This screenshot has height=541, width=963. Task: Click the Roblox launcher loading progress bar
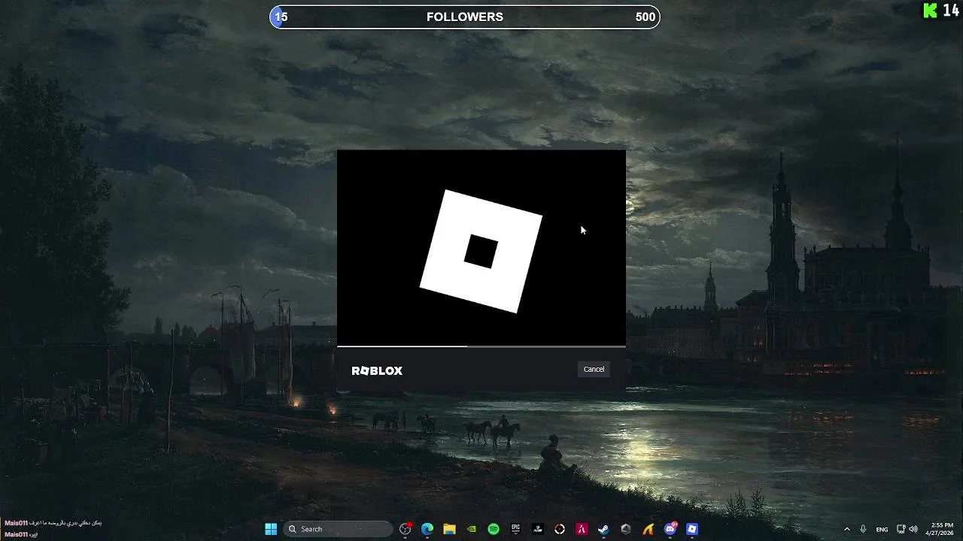(x=481, y=346)
